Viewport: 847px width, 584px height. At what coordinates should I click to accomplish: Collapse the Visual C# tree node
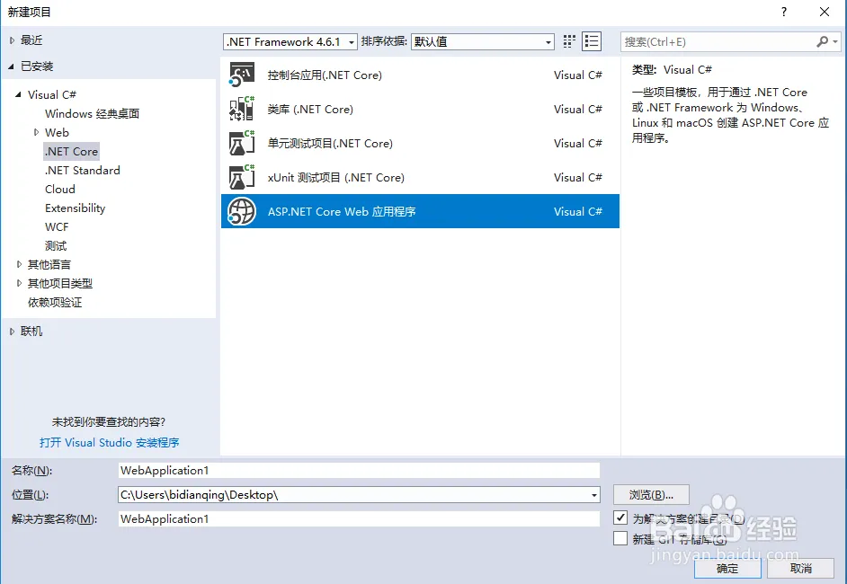click(18, 94)
